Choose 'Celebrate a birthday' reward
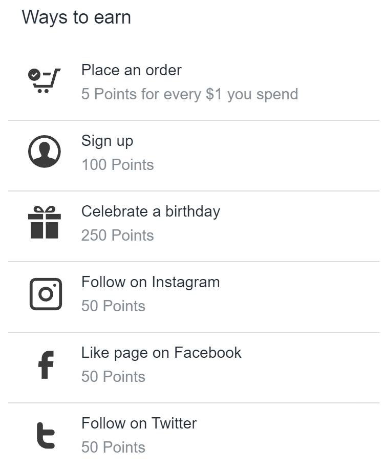 [x=151, y=211]
